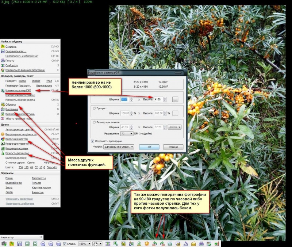292x247 pixels.
Task: Click the zoom out magnifier icon
Action: click(x=51, y=244)
